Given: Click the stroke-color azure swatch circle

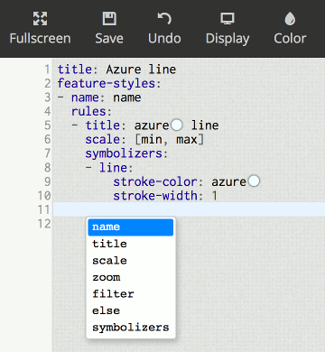Looking at the screenshot, I should [254, 181].
